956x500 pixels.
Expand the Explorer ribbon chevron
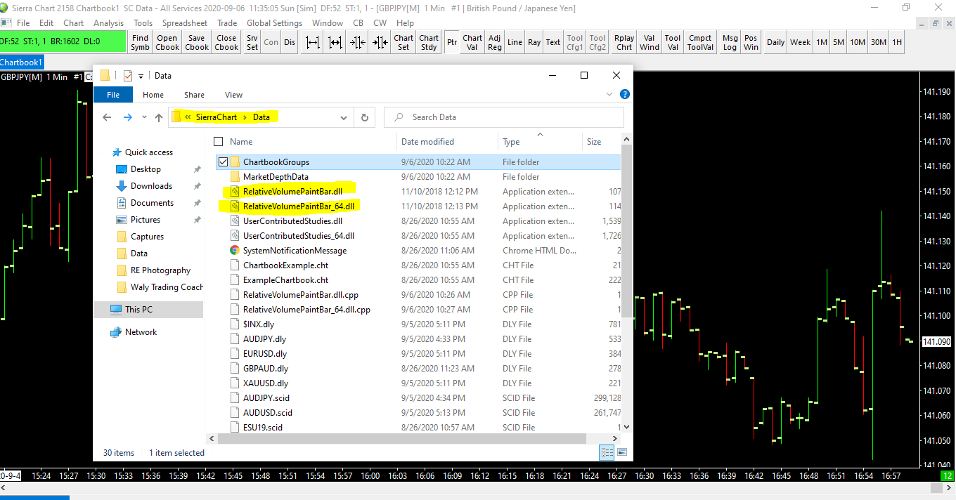pyautogui.click(x=609, y=94)
